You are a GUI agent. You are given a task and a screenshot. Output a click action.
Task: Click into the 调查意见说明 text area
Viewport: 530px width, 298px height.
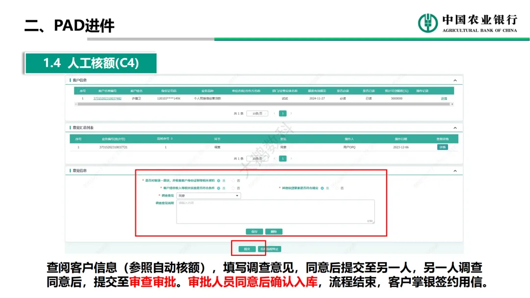275,211
